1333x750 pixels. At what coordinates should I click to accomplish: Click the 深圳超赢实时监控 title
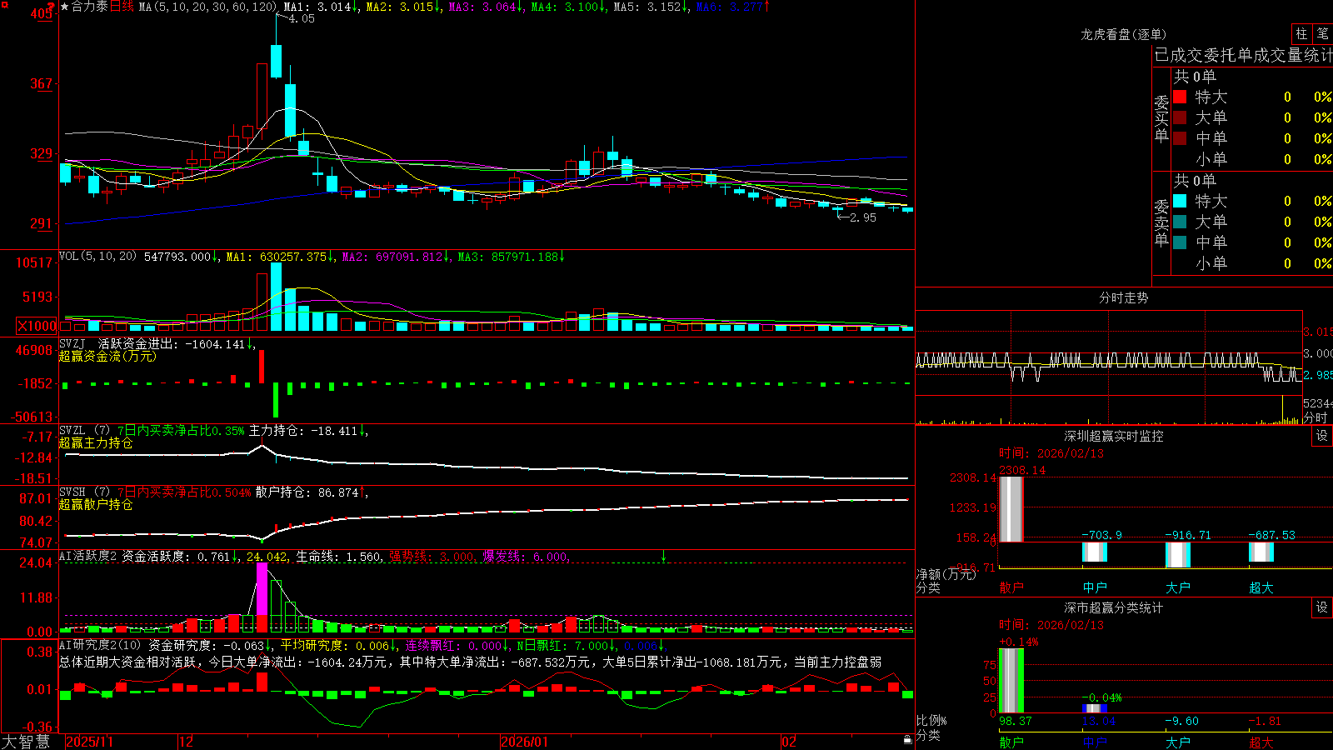1114,436
